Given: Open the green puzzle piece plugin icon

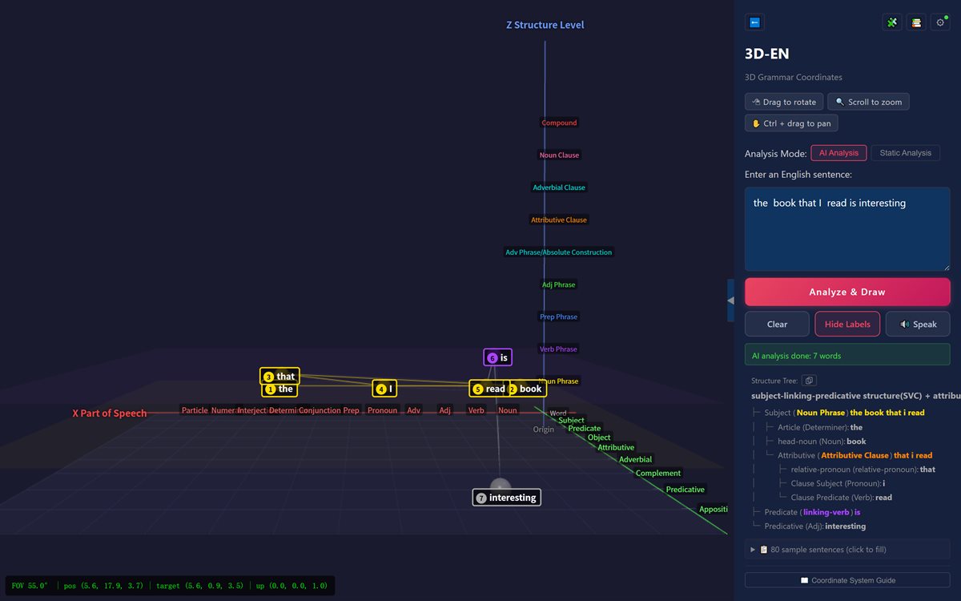Looking at the screenshot, I should tap(891, 22).
